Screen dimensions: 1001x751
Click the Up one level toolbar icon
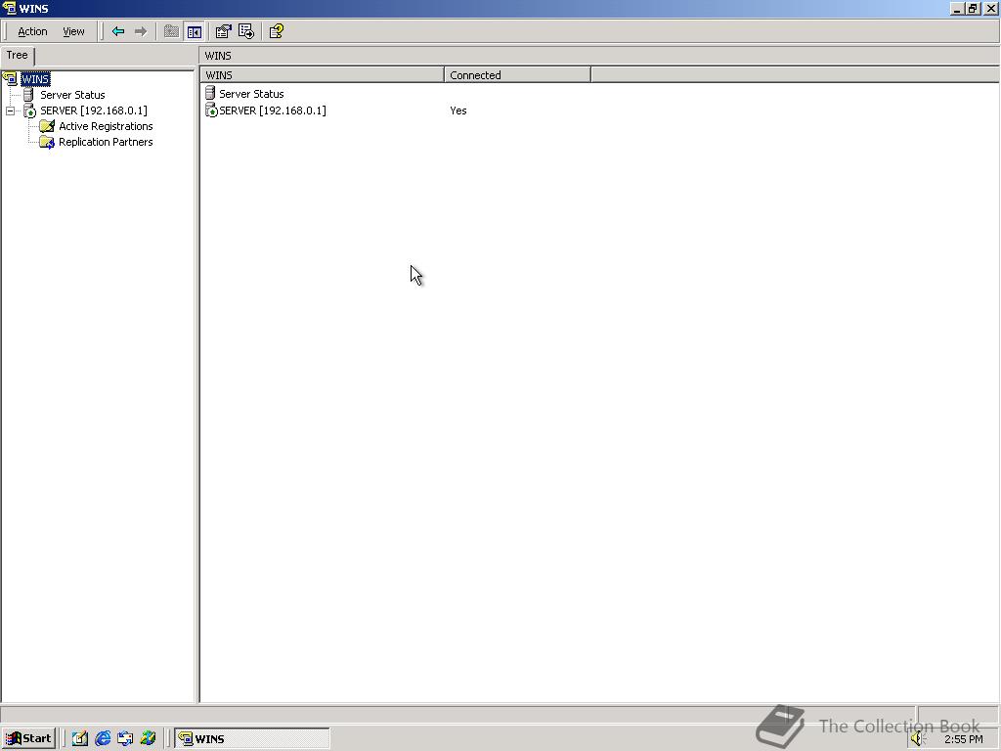click(171, 31)
